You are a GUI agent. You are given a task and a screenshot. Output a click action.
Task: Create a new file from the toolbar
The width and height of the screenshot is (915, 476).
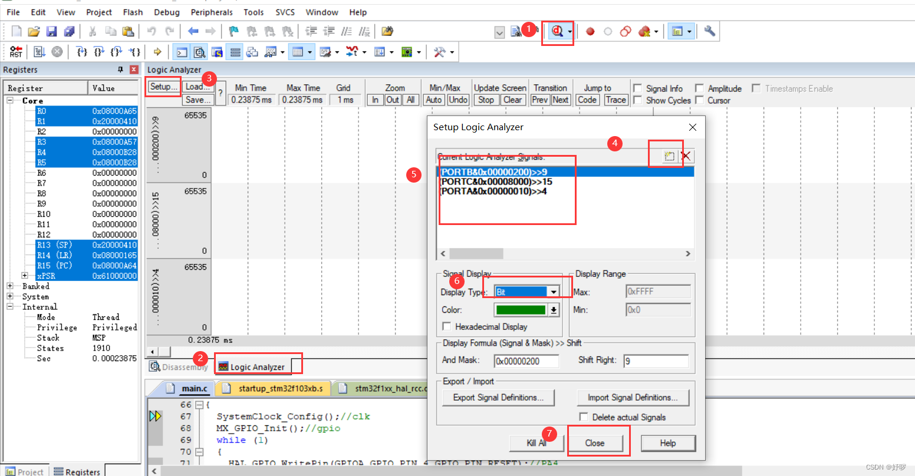17,31
